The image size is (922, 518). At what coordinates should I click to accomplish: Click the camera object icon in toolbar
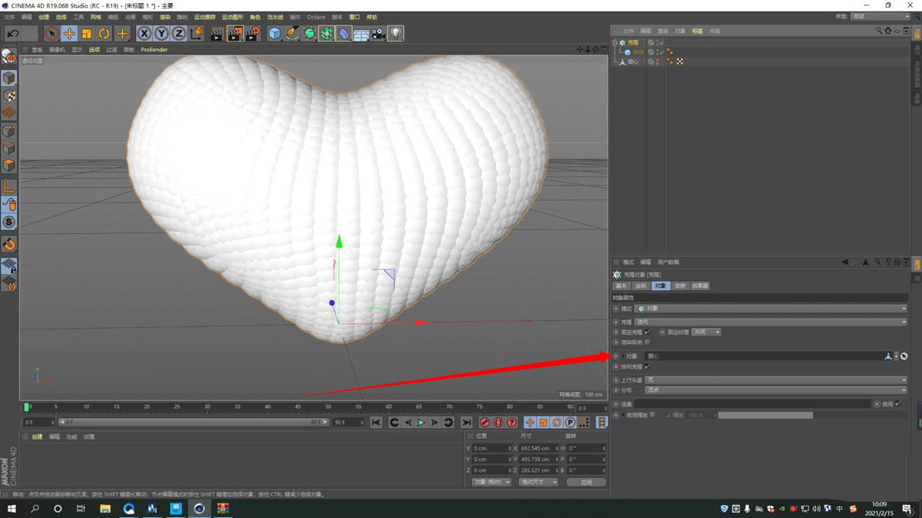pyautogui.click(x=378, y=34)
